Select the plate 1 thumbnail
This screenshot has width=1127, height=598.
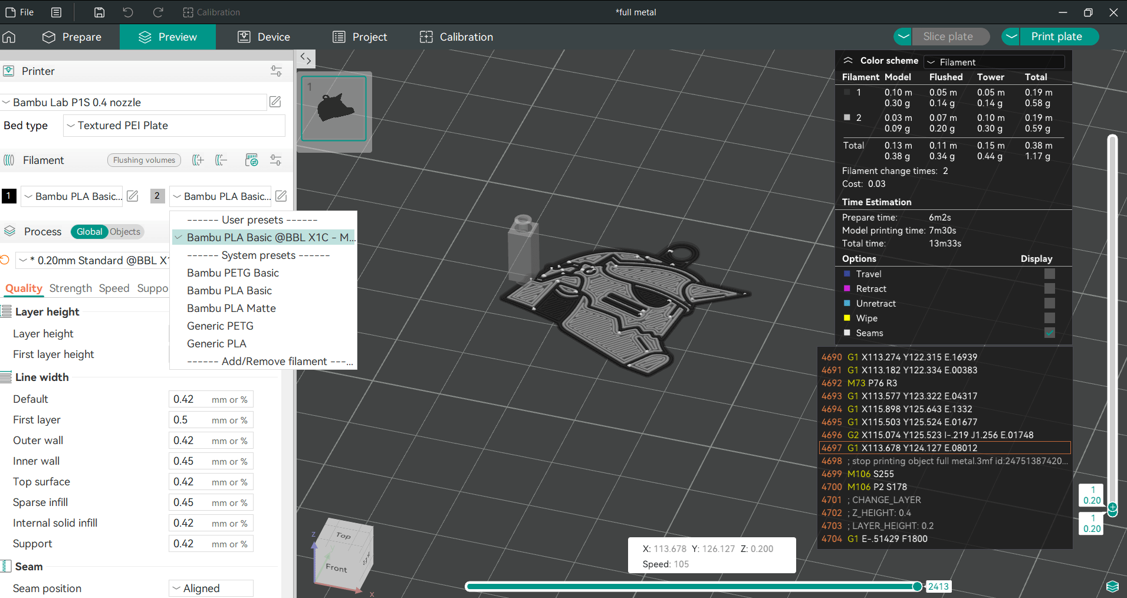(334, 109)
